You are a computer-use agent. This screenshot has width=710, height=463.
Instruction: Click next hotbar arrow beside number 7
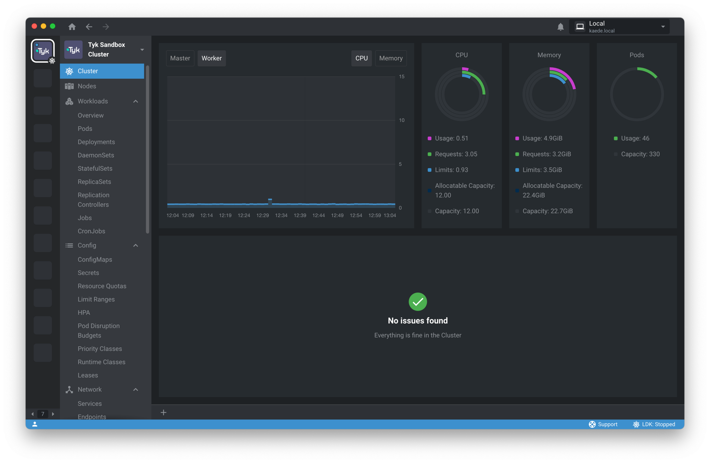tap(53, 414)
